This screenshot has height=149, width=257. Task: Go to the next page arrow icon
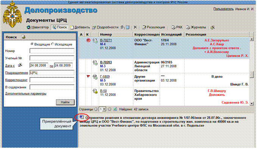[x=110, y=109]
